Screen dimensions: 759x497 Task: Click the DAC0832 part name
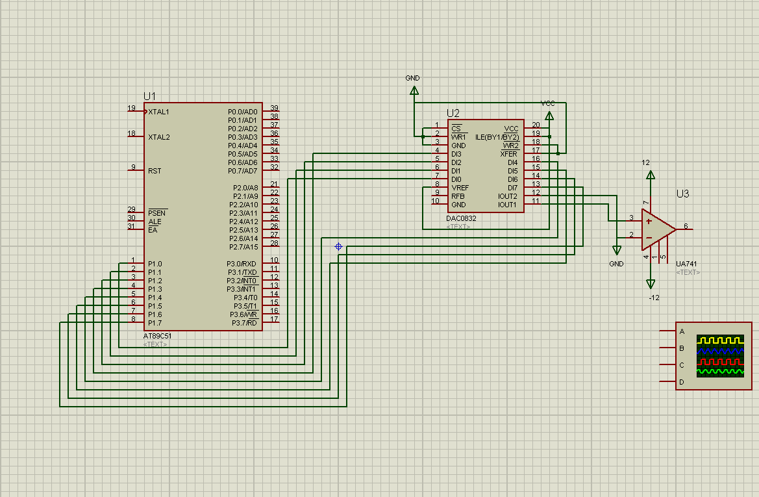(461, 218)
